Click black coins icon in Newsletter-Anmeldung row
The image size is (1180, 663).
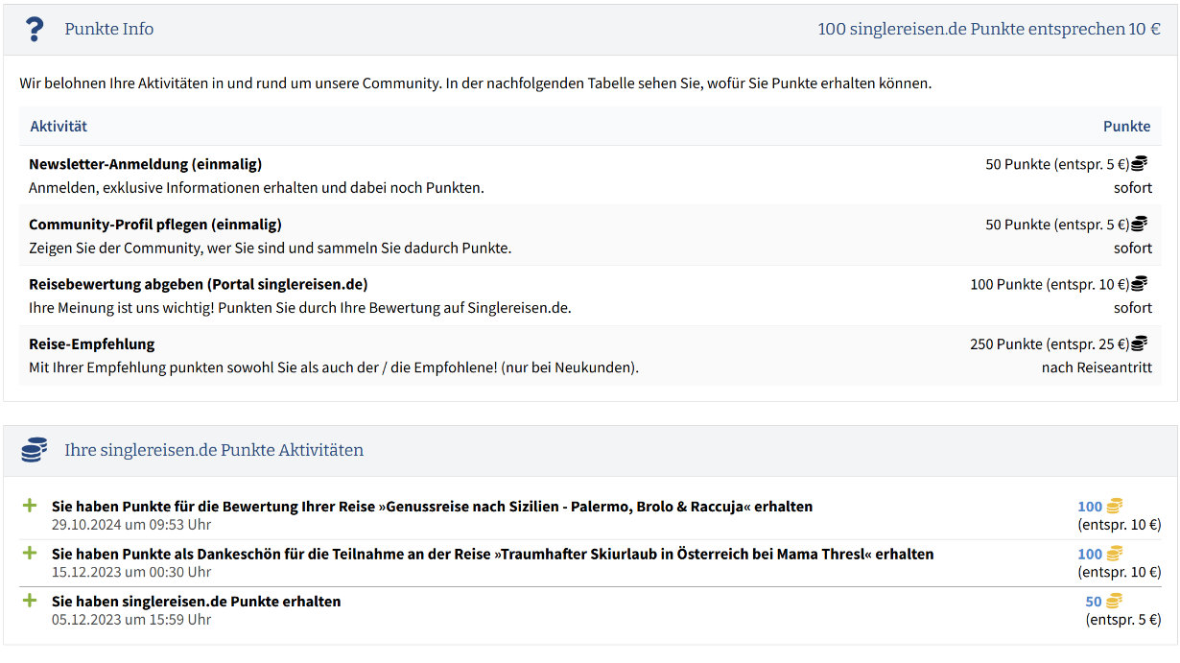pyautogui.click(x=1140, y=164)
